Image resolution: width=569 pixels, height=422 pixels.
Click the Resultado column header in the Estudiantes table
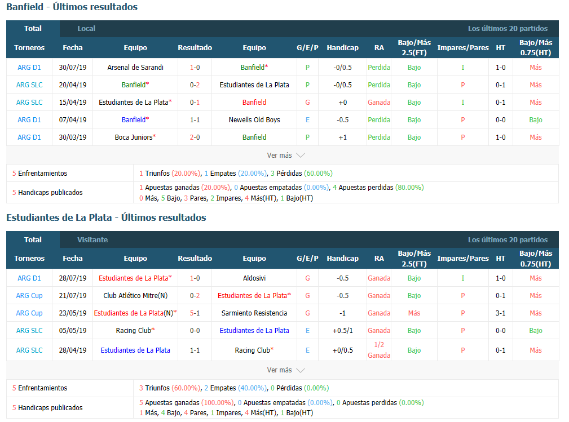coord(195,259)
